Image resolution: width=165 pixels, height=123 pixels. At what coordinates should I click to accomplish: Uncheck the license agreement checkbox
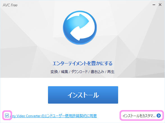pyautogui.click(x=7, y=116)
